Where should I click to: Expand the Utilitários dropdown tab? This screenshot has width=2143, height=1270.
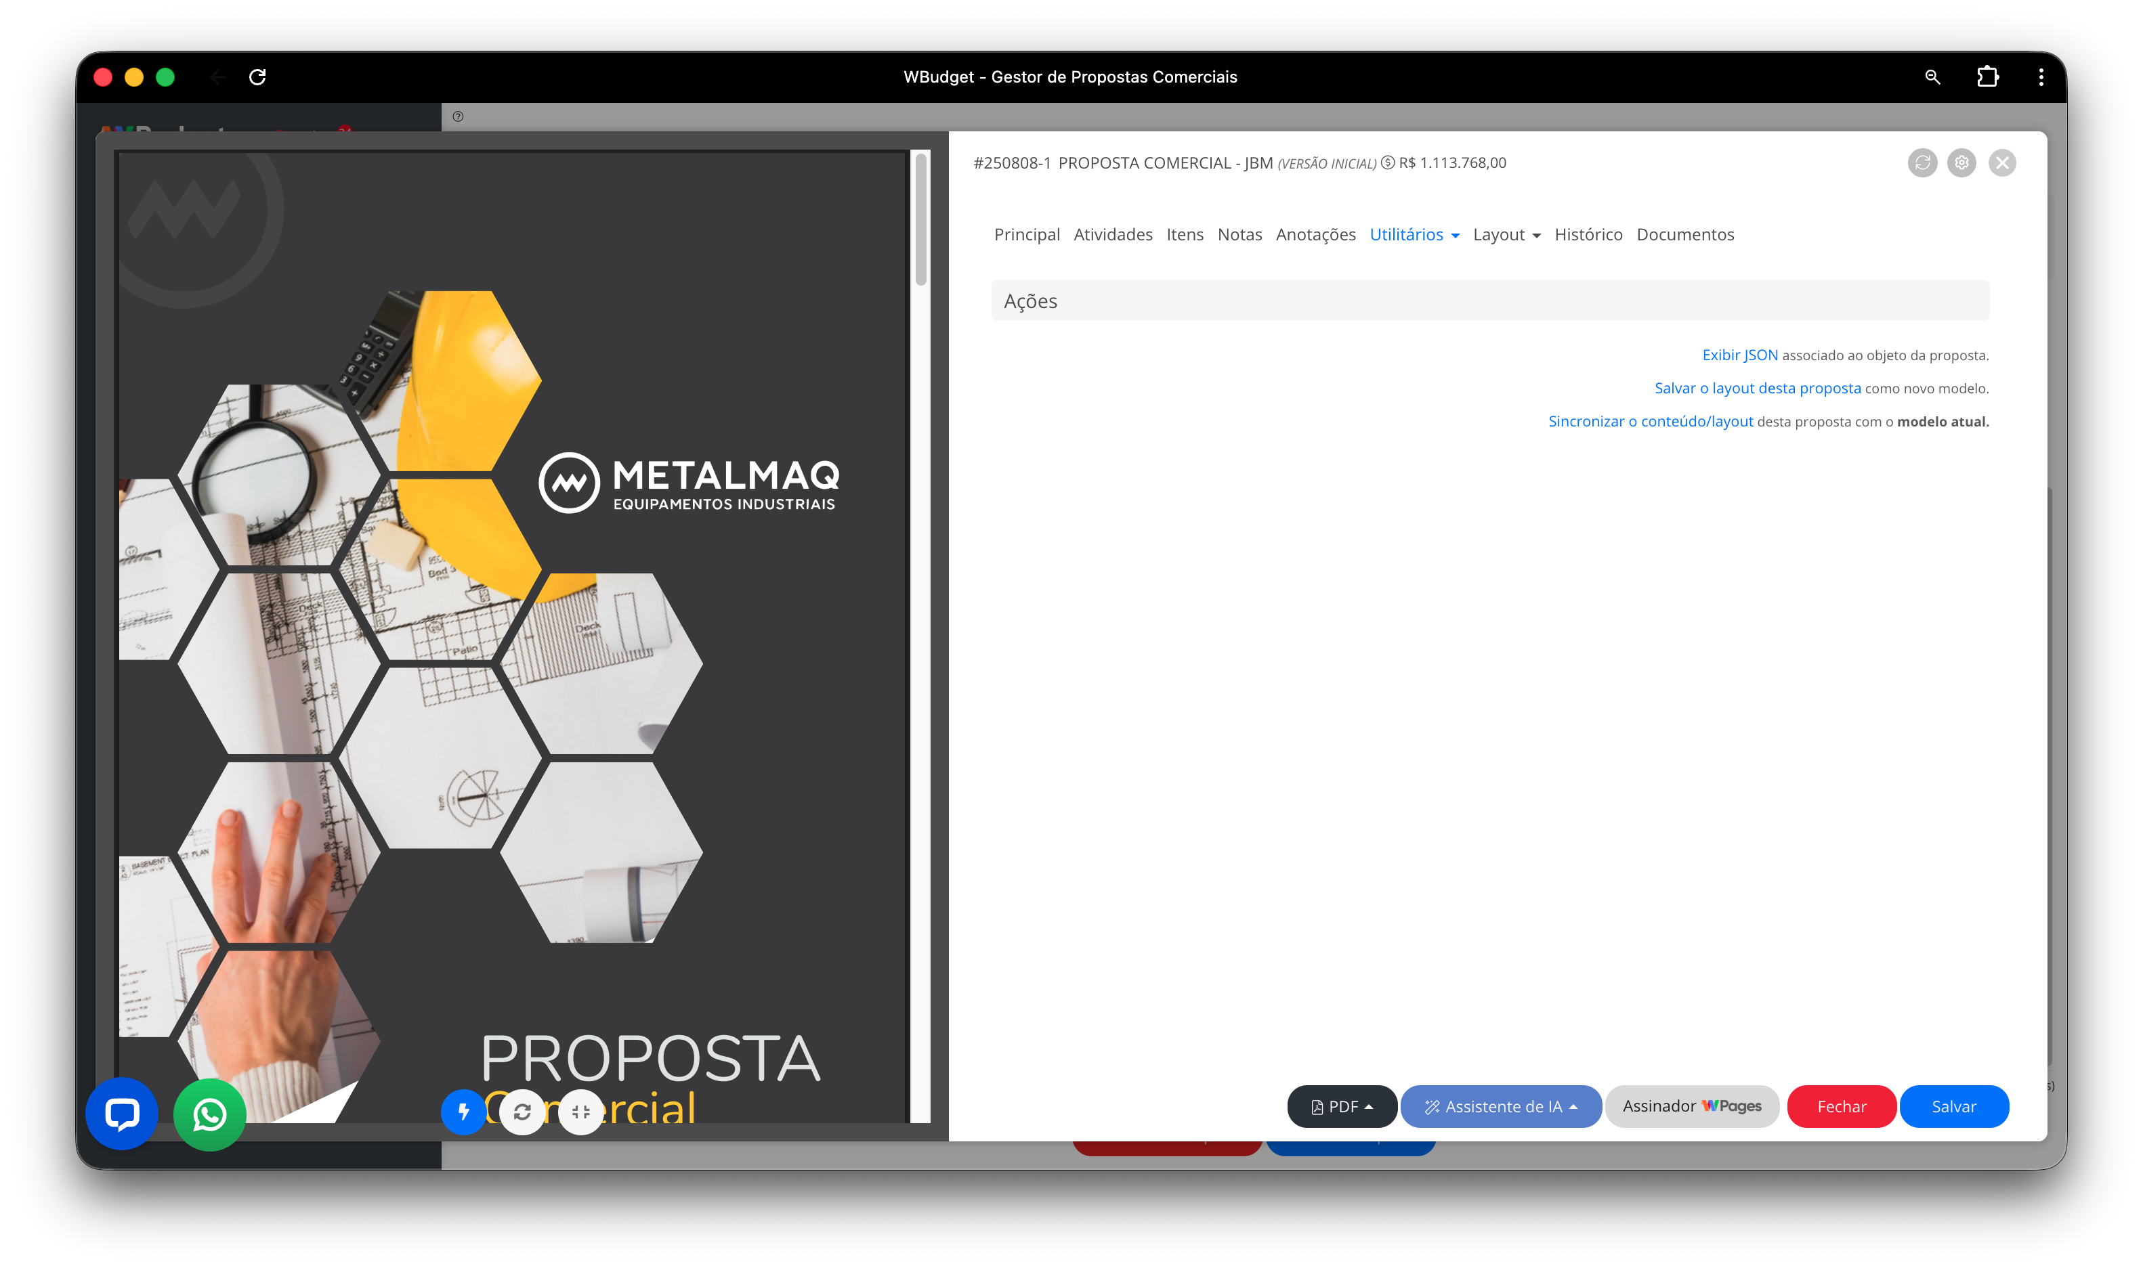pyautogui.click(x=1414, y=234)
